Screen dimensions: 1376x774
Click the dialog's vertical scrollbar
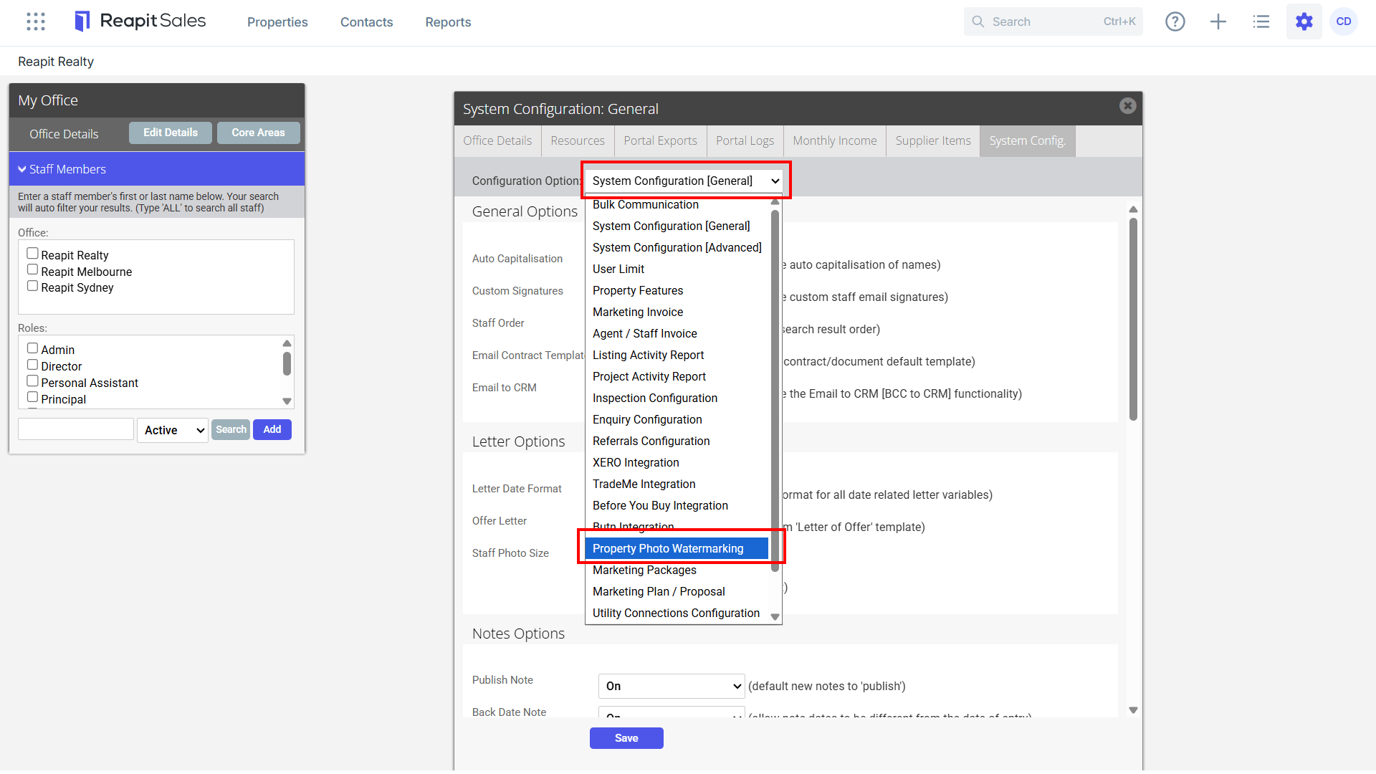coord(1133,319)
